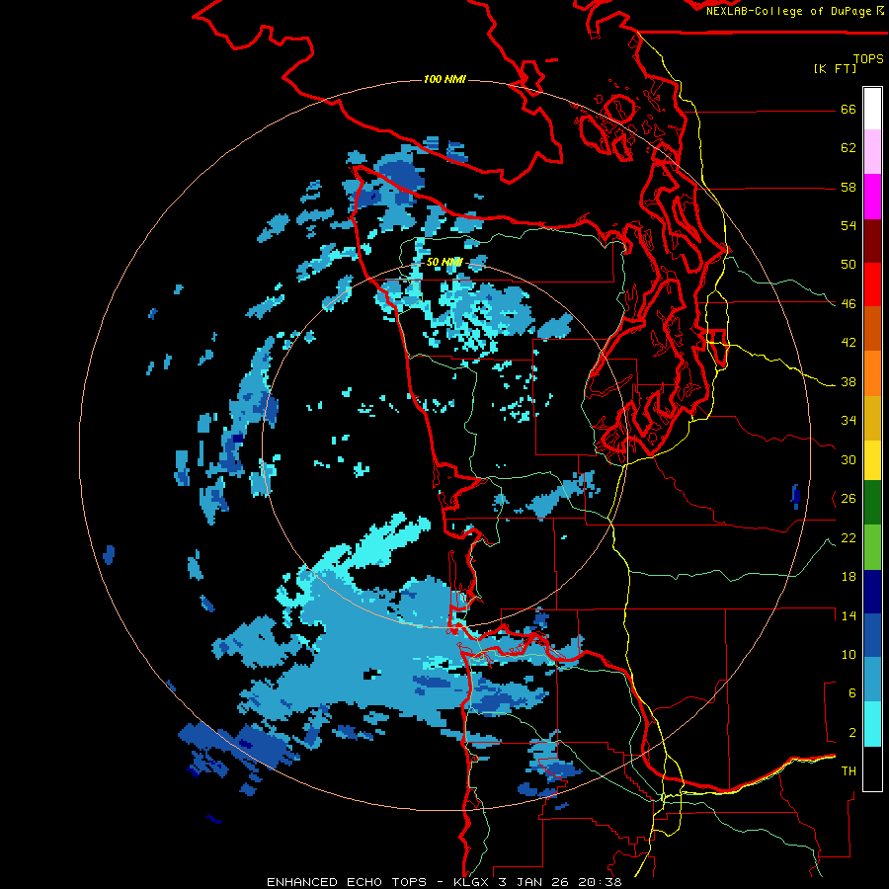This screenshot has width=889, height=889.
Task: Click the '14' legend value
Action: point(849,615)
